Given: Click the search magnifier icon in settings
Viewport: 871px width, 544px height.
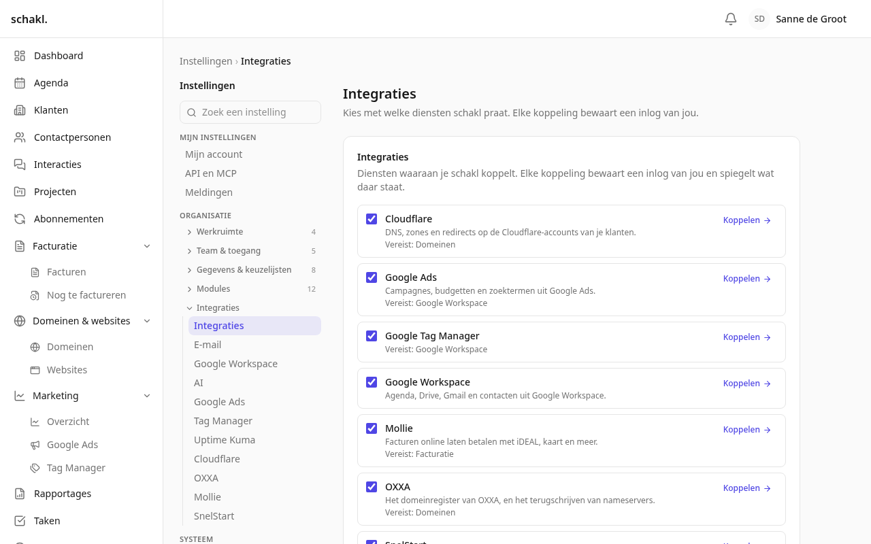Looking at the screenshot, I should coord(192,112).
